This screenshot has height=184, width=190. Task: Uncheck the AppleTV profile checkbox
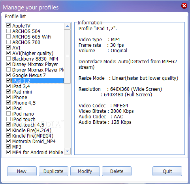[x=9, y=25]
